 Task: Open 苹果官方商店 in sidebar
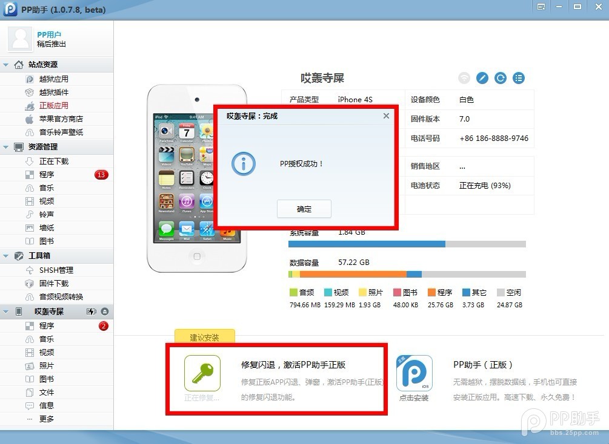click(61, 119)
